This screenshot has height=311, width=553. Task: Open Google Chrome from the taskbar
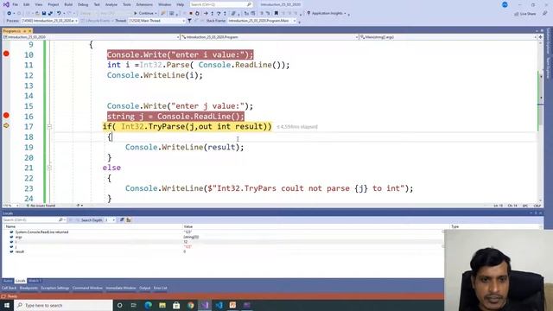190,305
